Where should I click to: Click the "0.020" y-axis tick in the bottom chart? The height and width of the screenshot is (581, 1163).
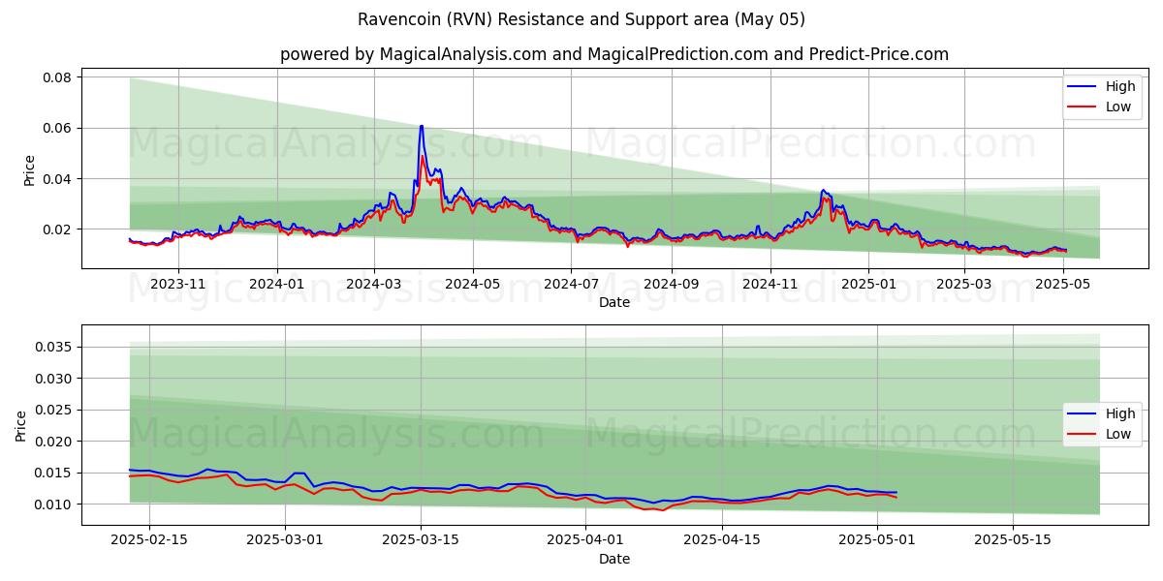(x=54, y=442)
